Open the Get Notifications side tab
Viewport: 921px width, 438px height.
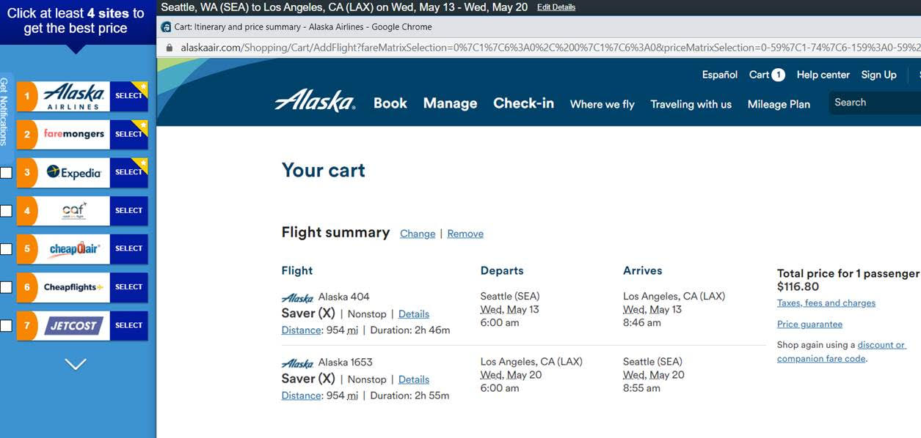(4, 111)
